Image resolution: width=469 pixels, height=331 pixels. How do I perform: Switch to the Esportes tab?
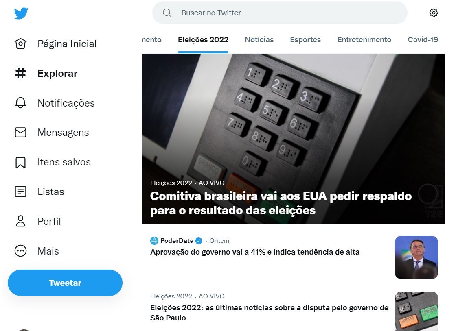[305, 40]
